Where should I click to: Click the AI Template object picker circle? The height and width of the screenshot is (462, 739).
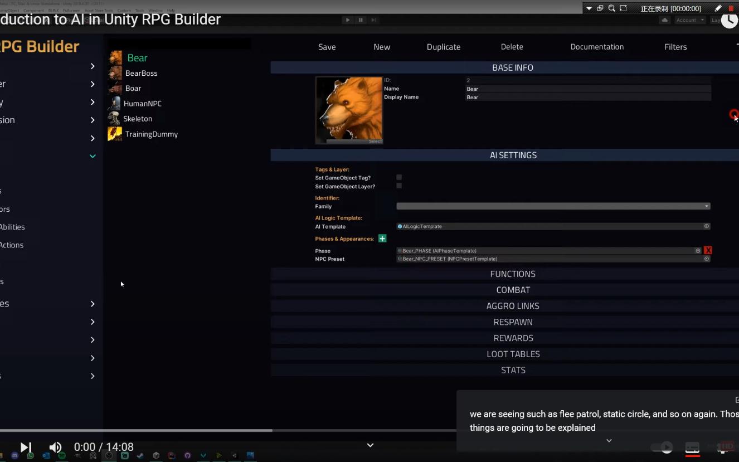(706, 226)
